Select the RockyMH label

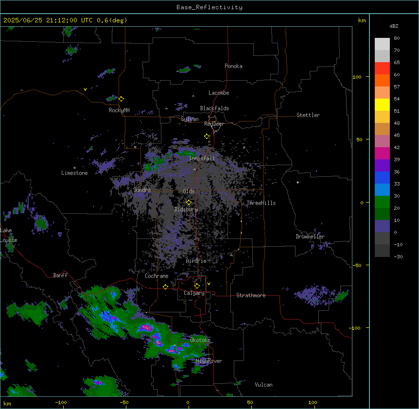119,110
